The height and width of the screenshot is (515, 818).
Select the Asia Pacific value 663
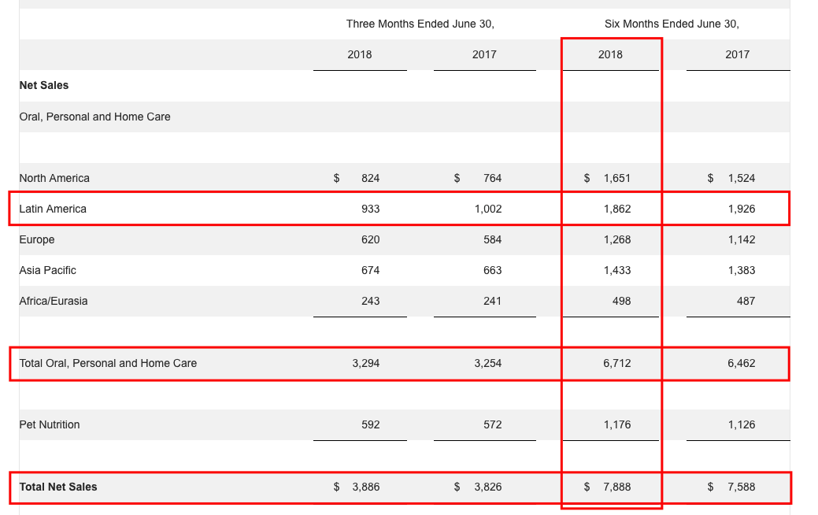[492, 270]
